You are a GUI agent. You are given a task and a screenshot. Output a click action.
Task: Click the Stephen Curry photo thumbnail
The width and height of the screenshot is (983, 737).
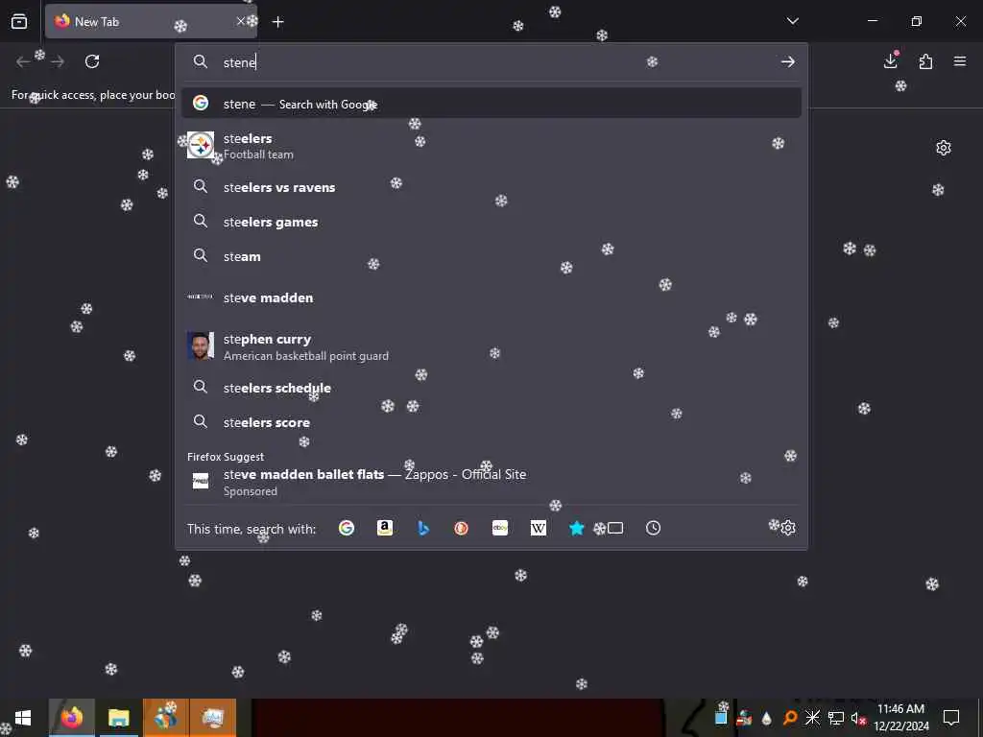tap(201, 345)
